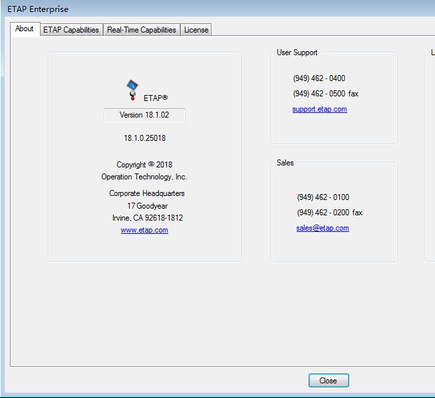Click the sales fax (949) 462 - 0200

(x=330, y=213)
